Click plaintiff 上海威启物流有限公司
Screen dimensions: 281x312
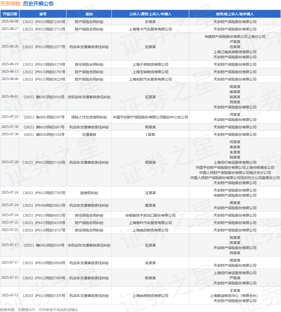[150, 230]
